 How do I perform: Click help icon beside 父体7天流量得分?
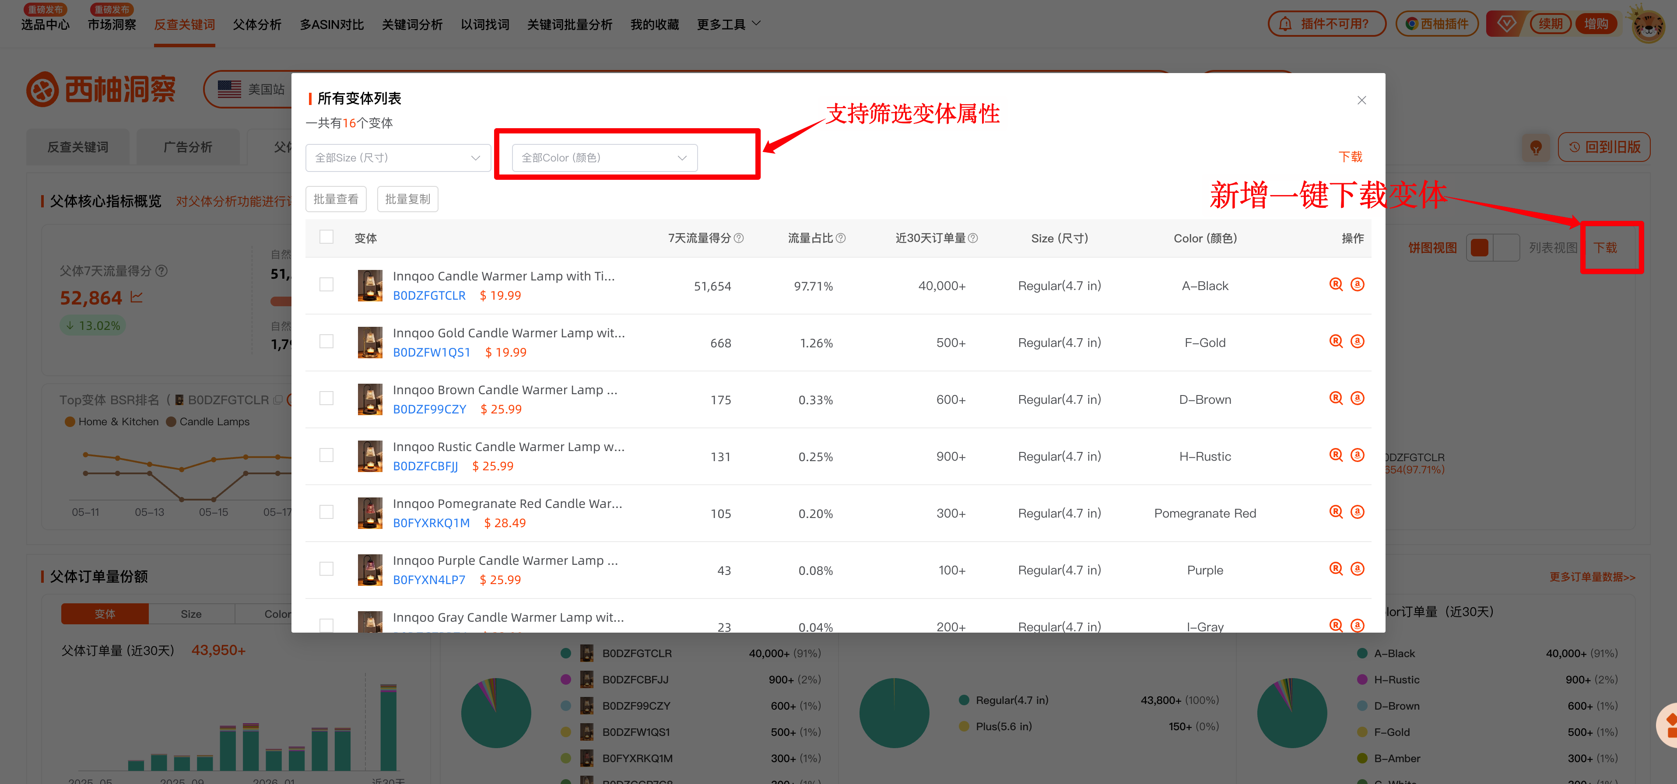pos(161,271)
